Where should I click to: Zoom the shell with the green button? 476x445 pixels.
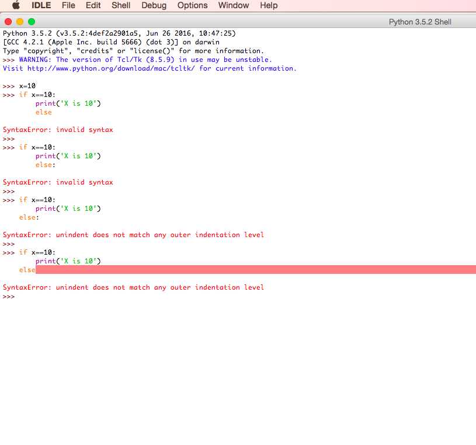(32, 22)
